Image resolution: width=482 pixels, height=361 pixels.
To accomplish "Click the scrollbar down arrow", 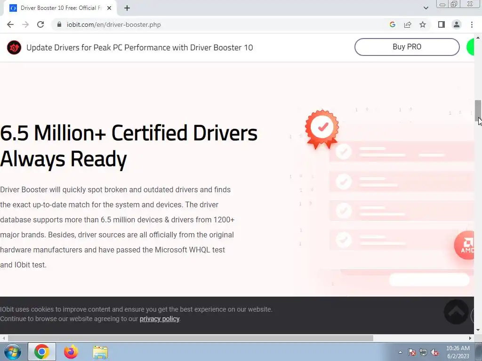I will [x=478, y=330].
